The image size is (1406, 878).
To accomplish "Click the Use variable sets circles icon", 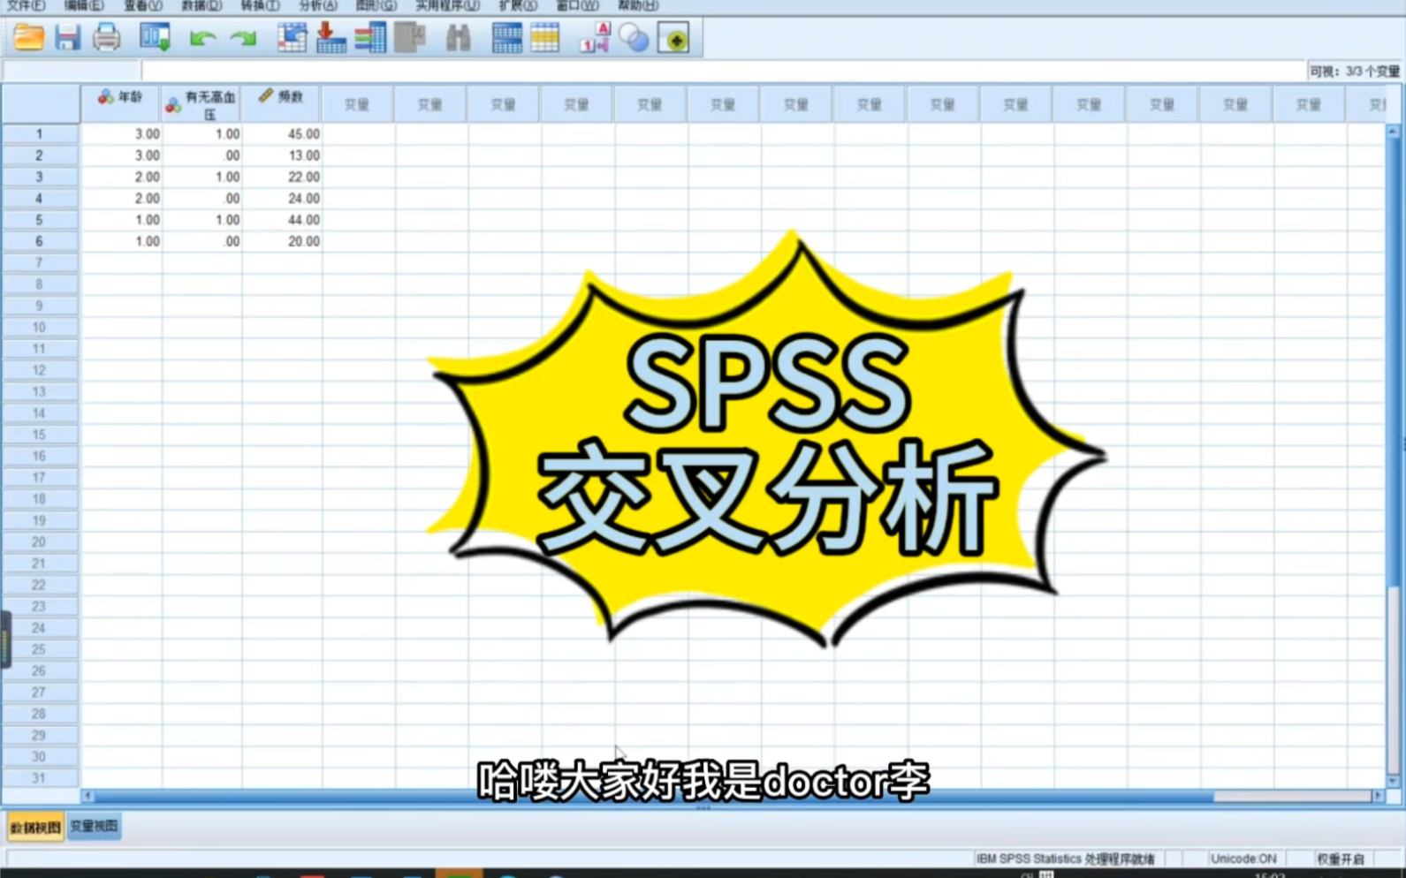I will tap(634, 38).
